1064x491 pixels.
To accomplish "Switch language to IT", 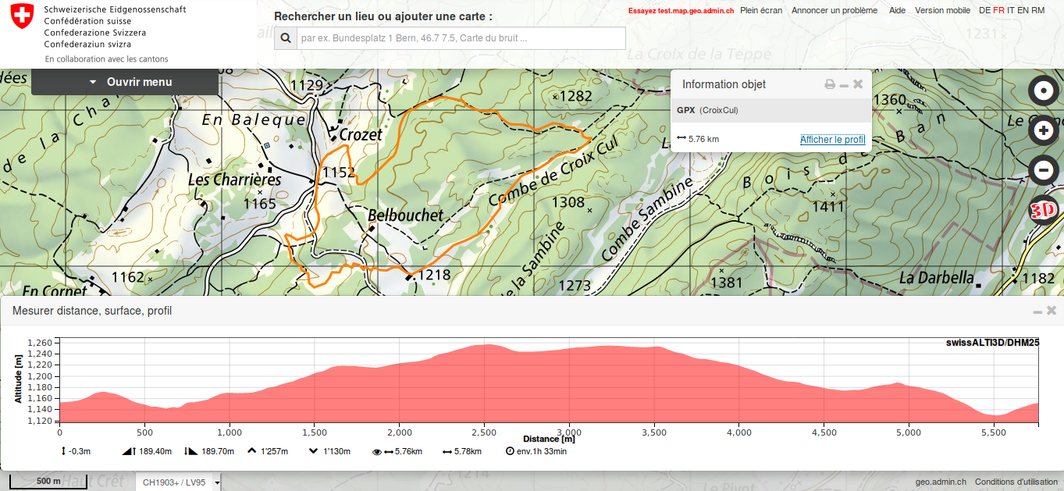I will pos(1011,11).
